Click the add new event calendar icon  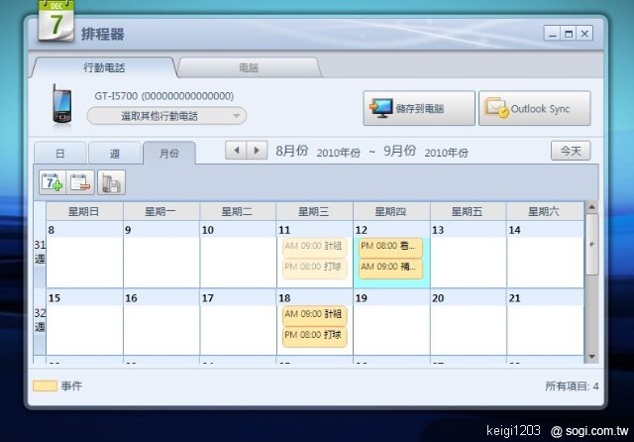point(52,182)
